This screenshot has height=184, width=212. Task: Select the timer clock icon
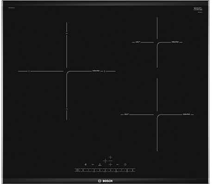point(125,165)
